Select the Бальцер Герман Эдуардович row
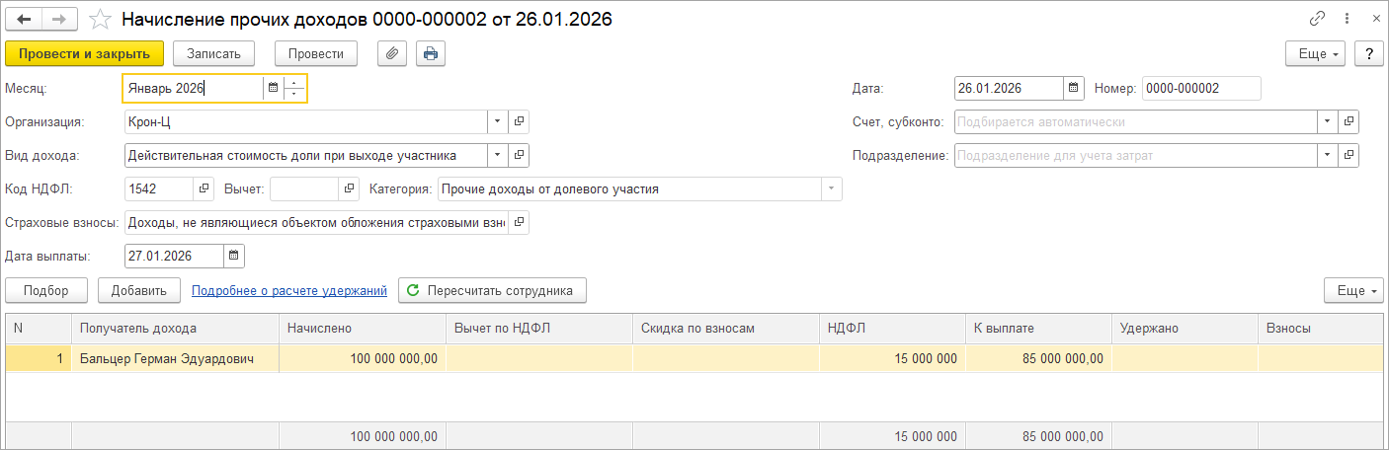Viewport: 1389px width, 450px height. pos(166,359)
